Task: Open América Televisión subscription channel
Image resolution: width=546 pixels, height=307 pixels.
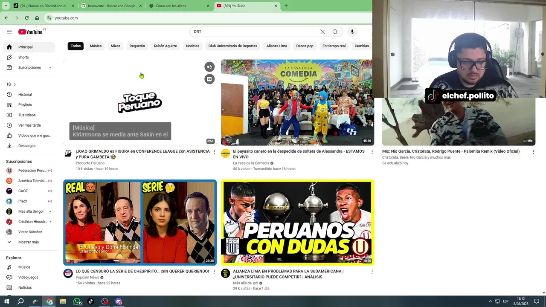Action: 29,181
